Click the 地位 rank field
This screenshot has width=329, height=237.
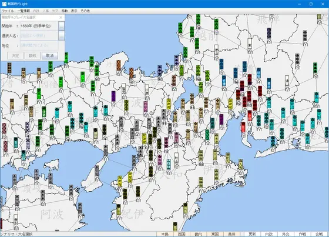[39, 45]
